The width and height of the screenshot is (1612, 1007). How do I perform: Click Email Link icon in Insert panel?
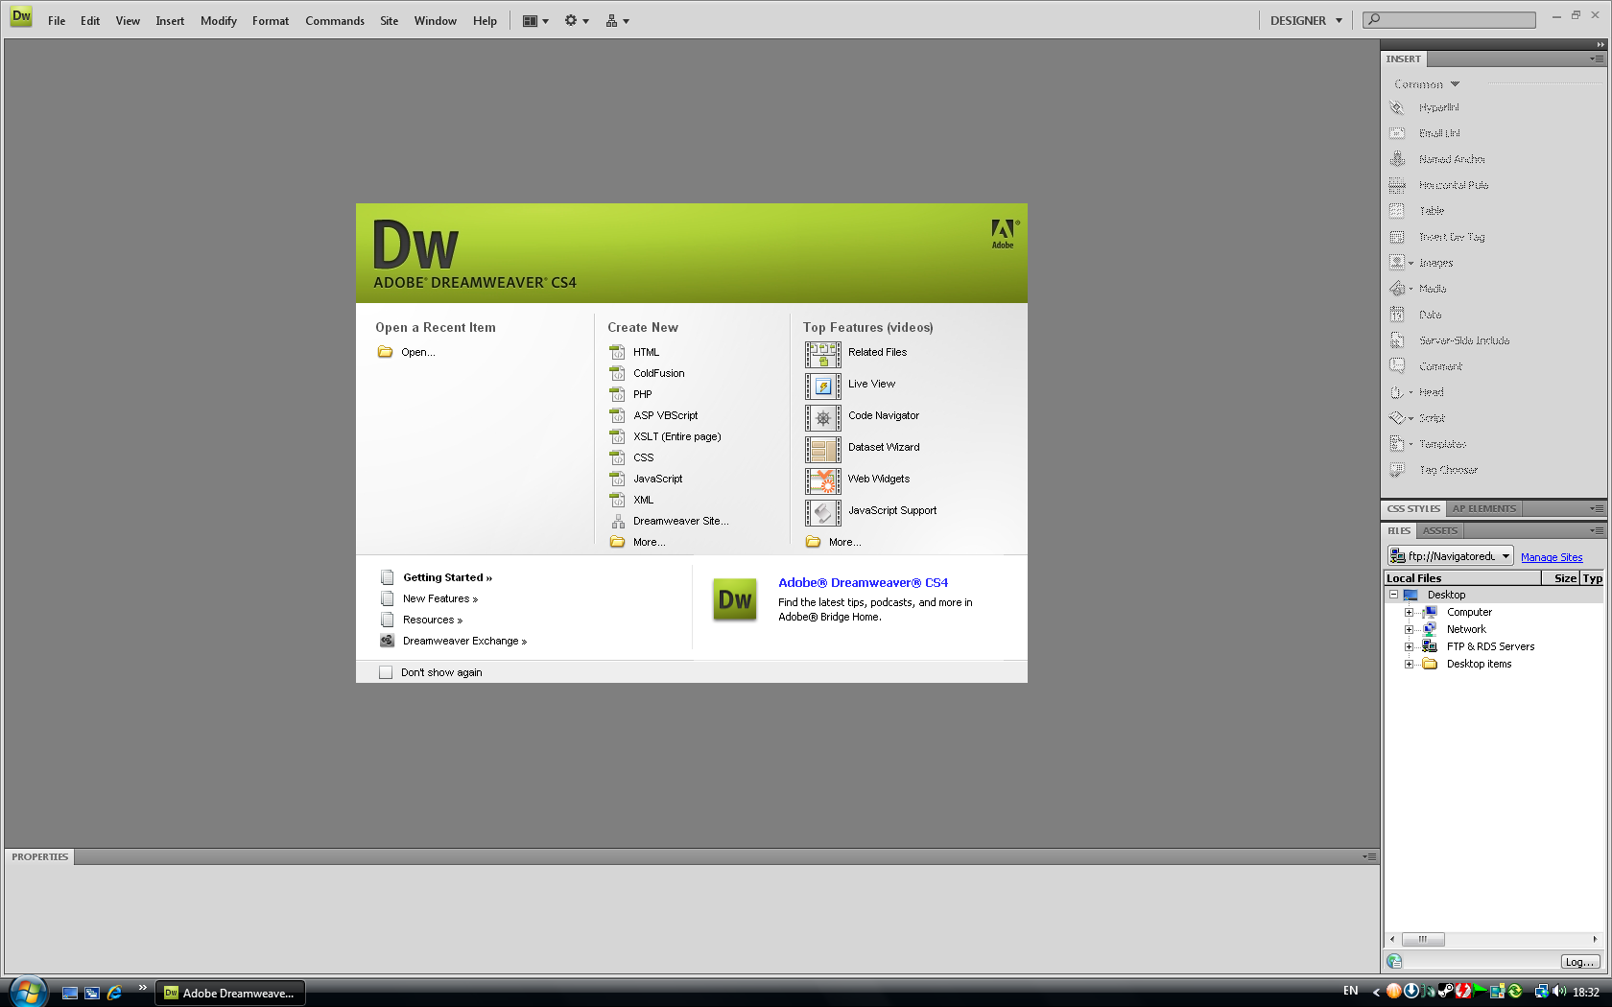tap(1397, 133)
